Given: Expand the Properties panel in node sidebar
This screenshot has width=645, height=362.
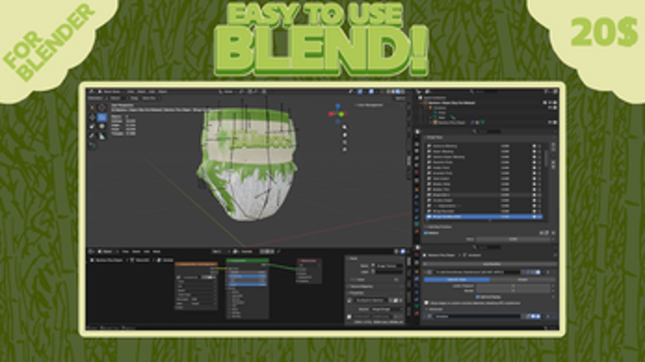Looking at the screenshot, I should (356, 293).
